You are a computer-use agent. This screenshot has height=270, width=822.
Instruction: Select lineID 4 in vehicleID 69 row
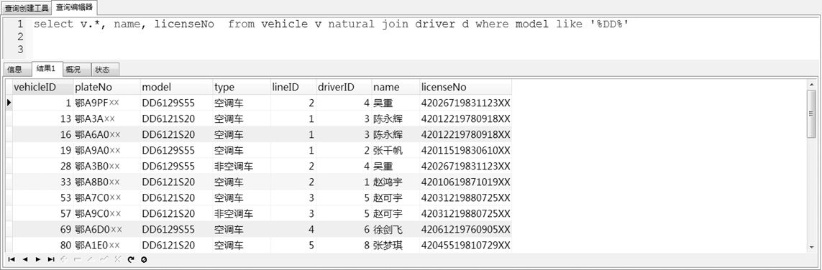pyautogui.click(x=293, y=229)
